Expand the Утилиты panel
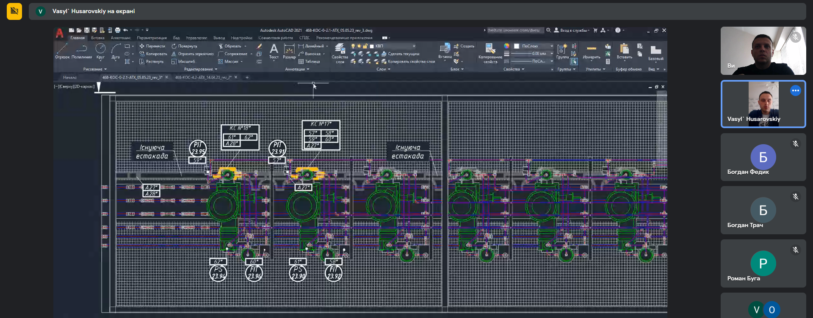Screen dimensions: 813x318 click(595, 69)
